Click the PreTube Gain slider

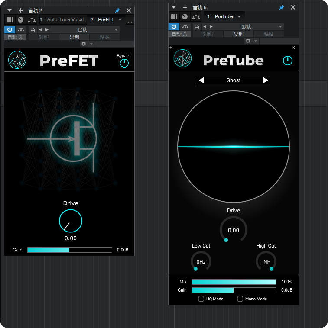point(234,290)
